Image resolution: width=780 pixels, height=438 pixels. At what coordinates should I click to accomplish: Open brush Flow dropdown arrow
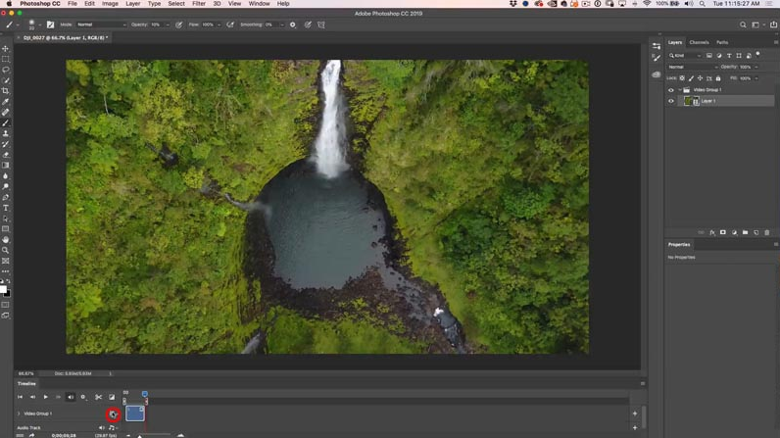pyautogui.click(x=219, y=24)
